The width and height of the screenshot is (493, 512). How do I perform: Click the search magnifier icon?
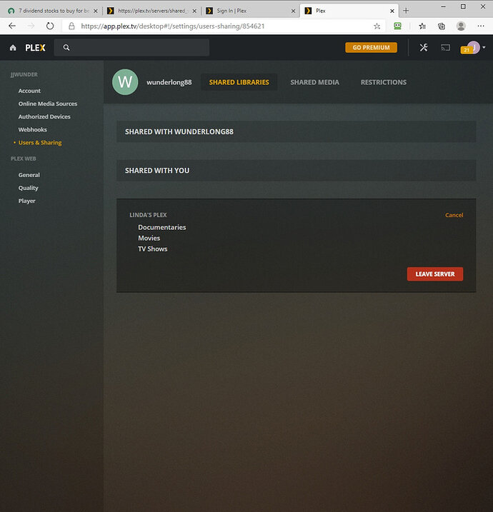tap(66, 48)
